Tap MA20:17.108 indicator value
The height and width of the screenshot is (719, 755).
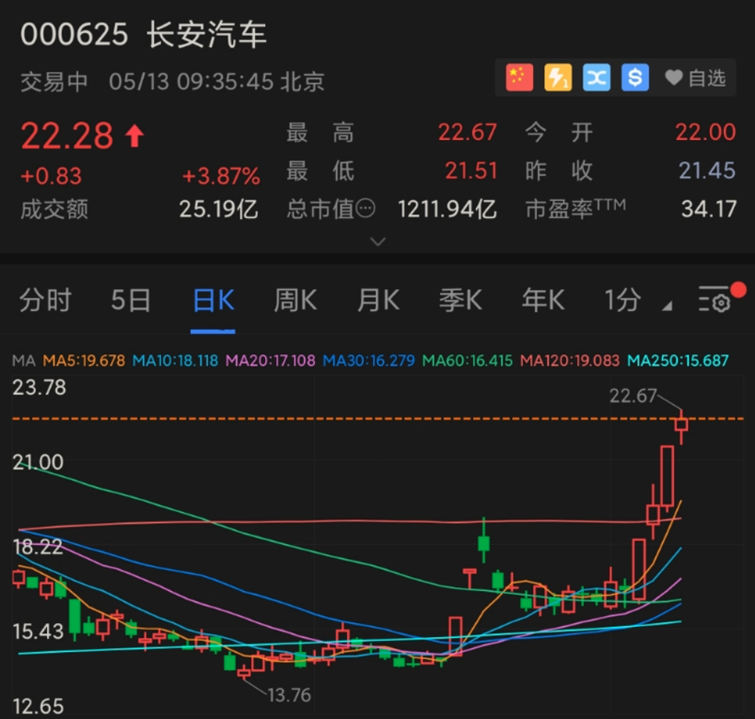coord(271,360)
